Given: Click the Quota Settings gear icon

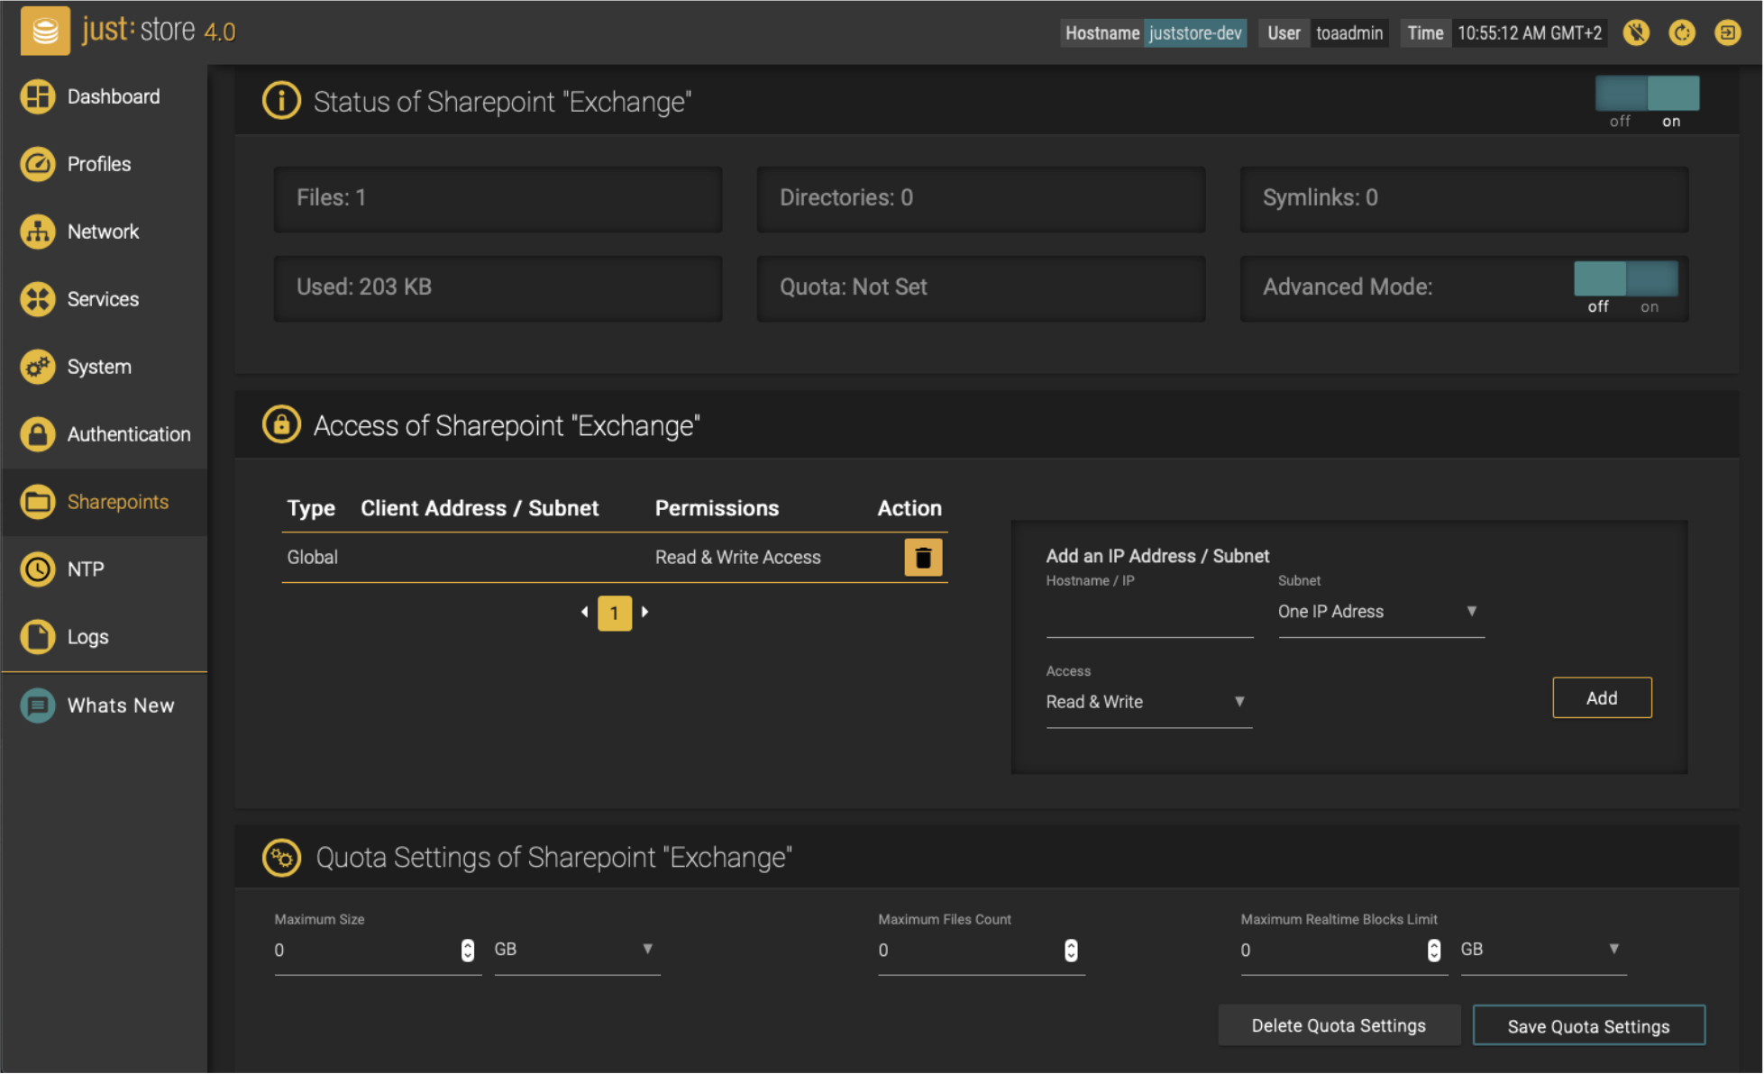Looking at the screenshot, I should (x=281, y=858).
